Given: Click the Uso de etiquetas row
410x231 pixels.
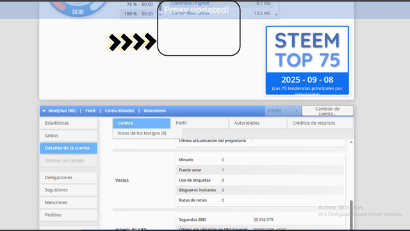Looking at the screenshot, I should pyautogui.click(x=260, y=180).
